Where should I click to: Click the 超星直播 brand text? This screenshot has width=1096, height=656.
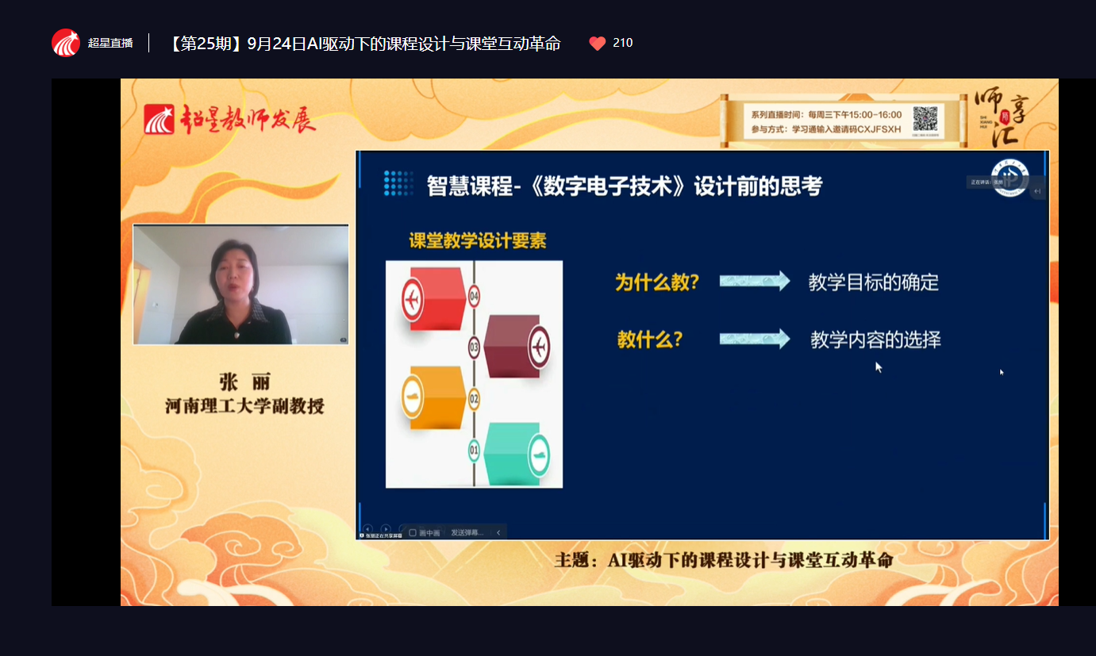point(110,44)
